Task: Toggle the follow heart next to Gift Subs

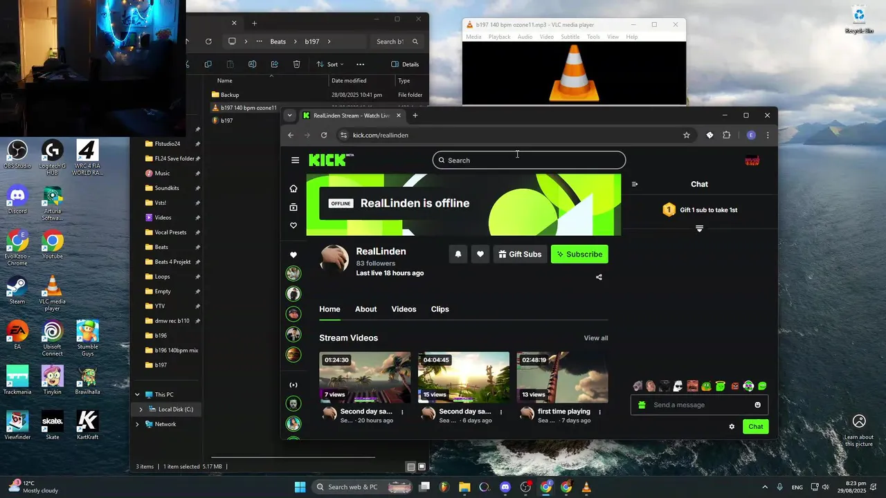Action: (x=480, y=255)
